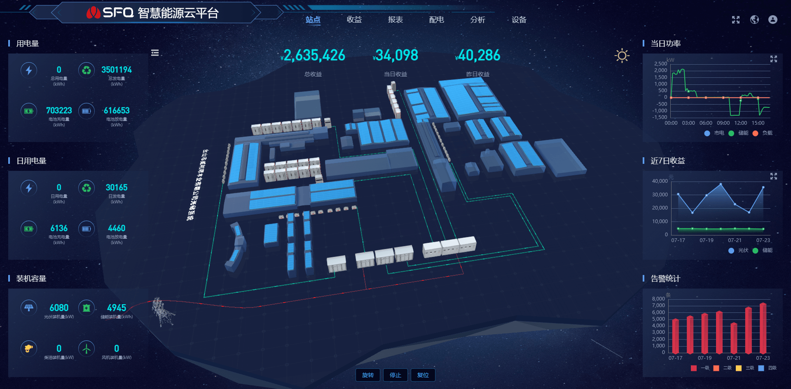Viewport: 791px width, 389px height.
Task: Select the 分析 tab
Action: [x=477, y=19]
